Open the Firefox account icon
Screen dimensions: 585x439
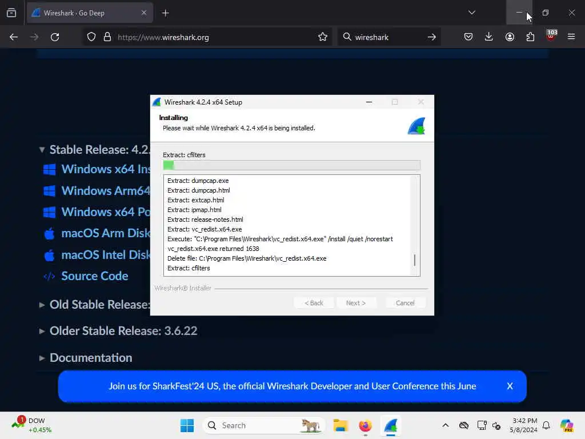(510, 37)
